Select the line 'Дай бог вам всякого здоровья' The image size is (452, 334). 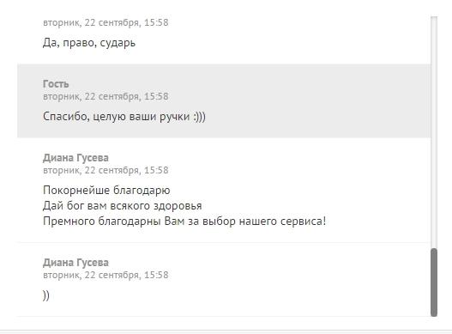click(123, 206)
